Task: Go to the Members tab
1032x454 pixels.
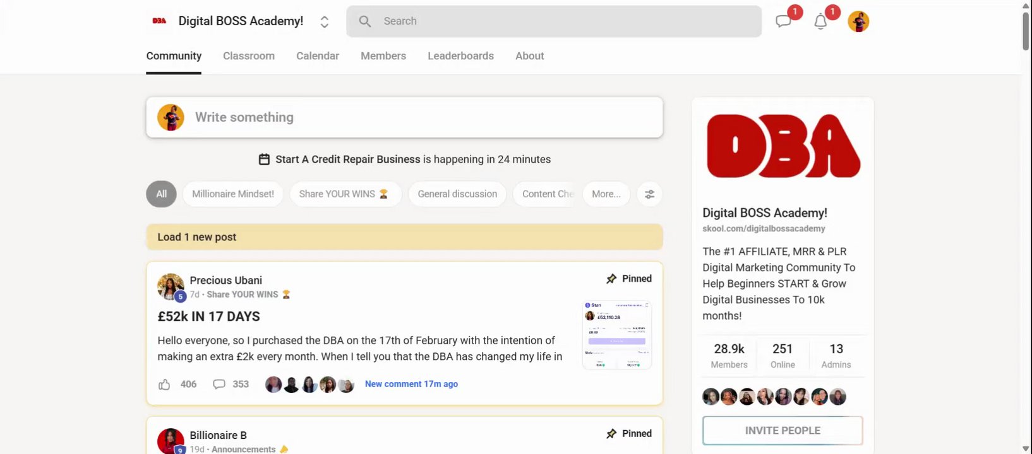Action: click(x=383, y=56)
